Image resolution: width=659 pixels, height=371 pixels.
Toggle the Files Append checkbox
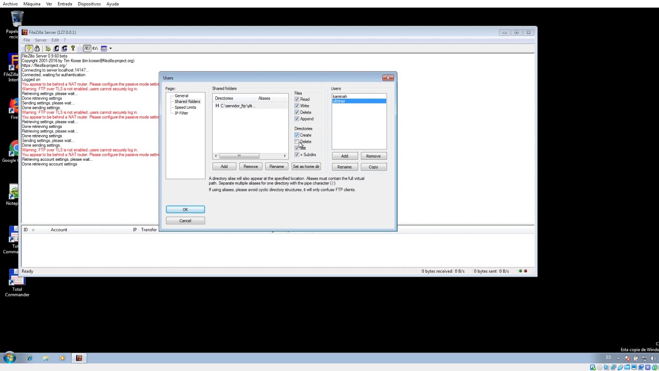point(297,119)
